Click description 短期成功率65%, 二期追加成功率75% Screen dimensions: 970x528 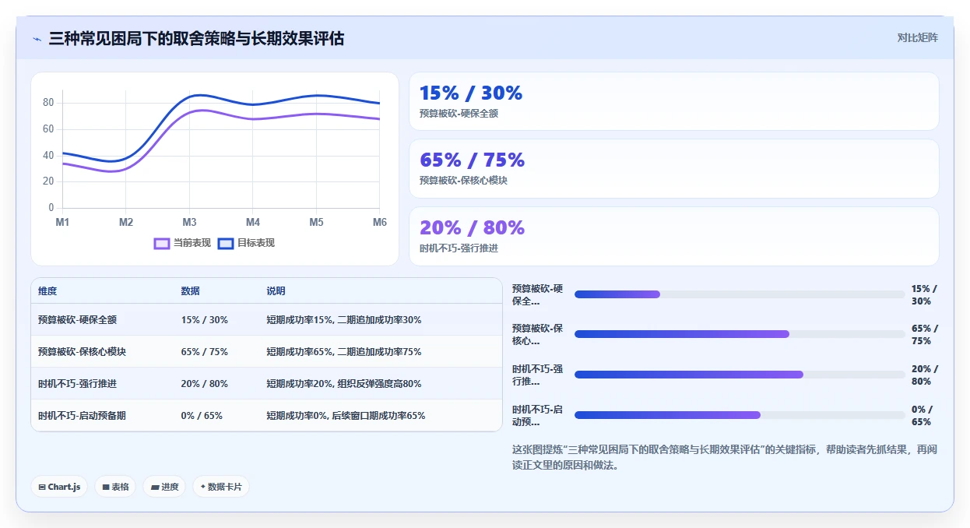tap(344, 352)
